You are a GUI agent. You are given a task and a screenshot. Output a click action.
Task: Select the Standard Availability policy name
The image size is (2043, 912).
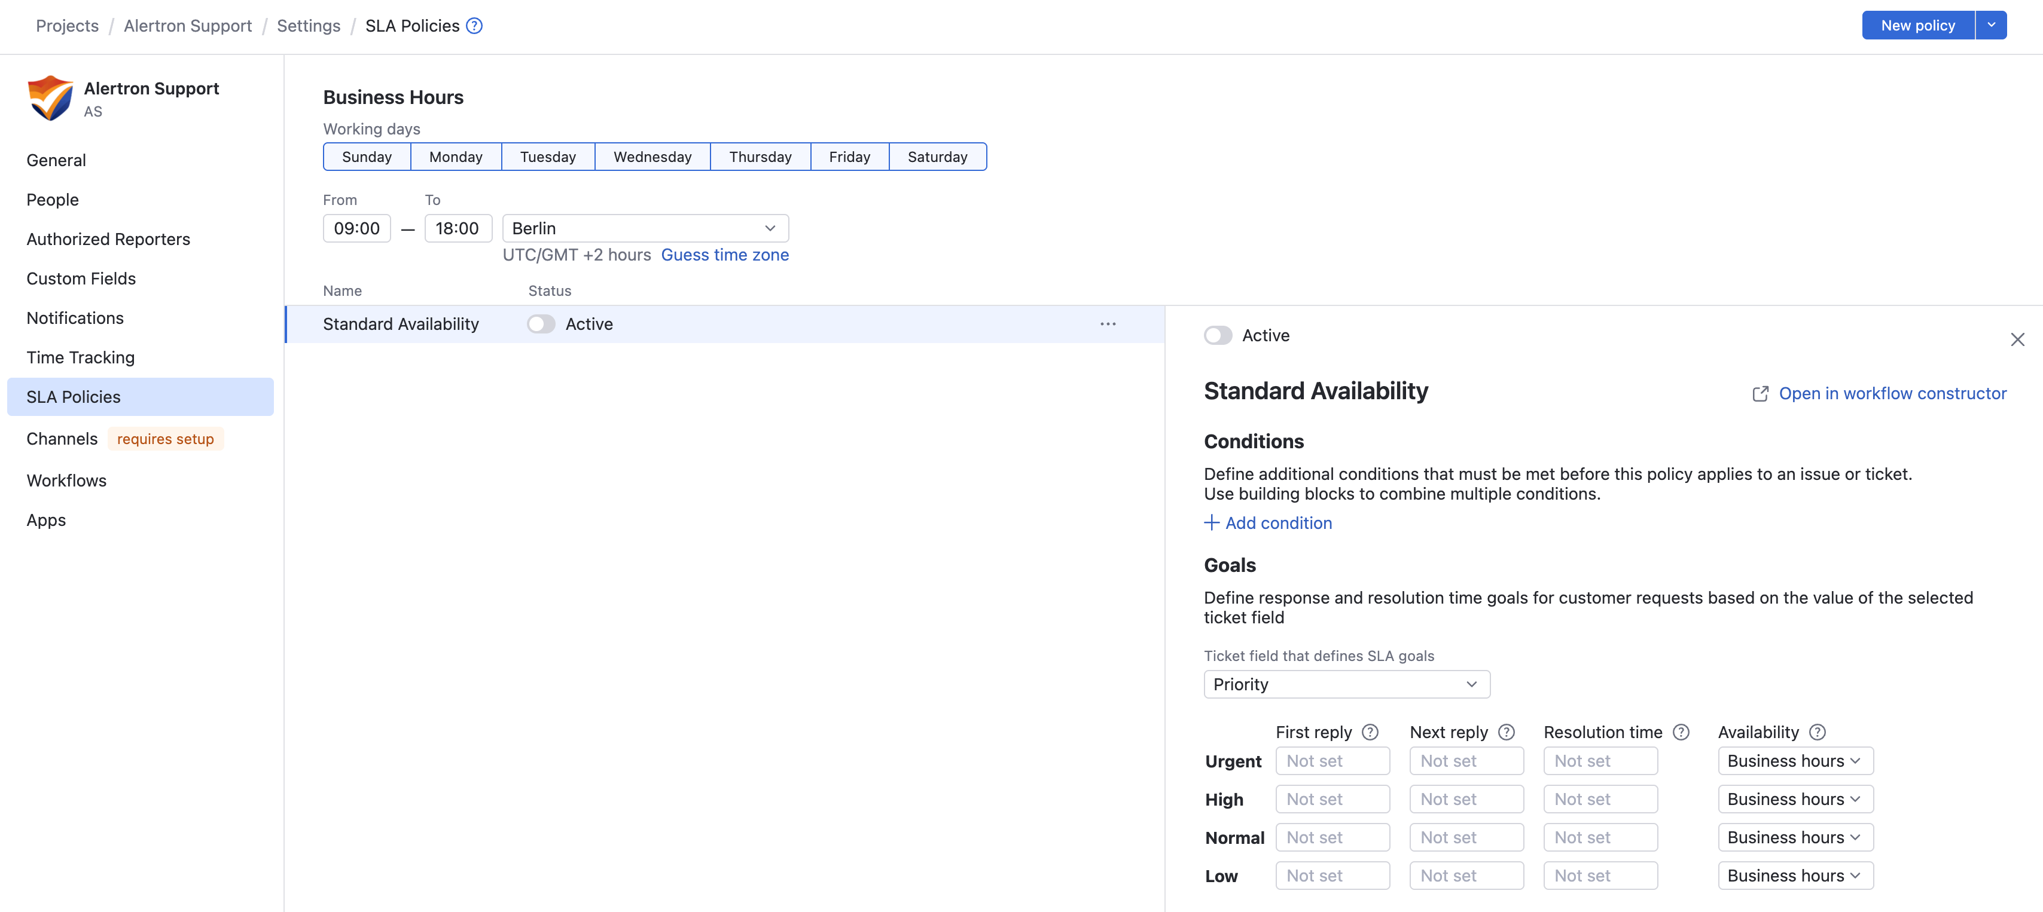click(401, 324)
